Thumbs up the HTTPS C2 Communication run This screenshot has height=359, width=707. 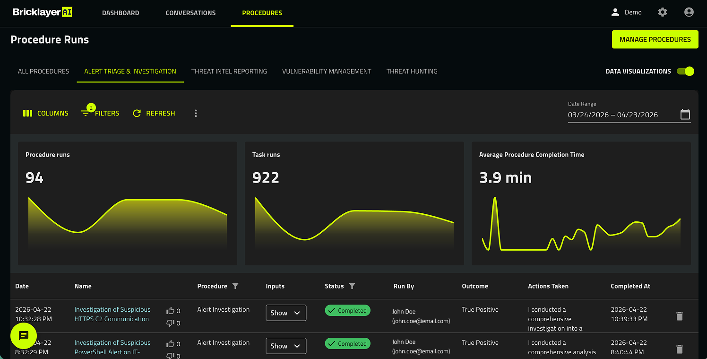[171, 311]
